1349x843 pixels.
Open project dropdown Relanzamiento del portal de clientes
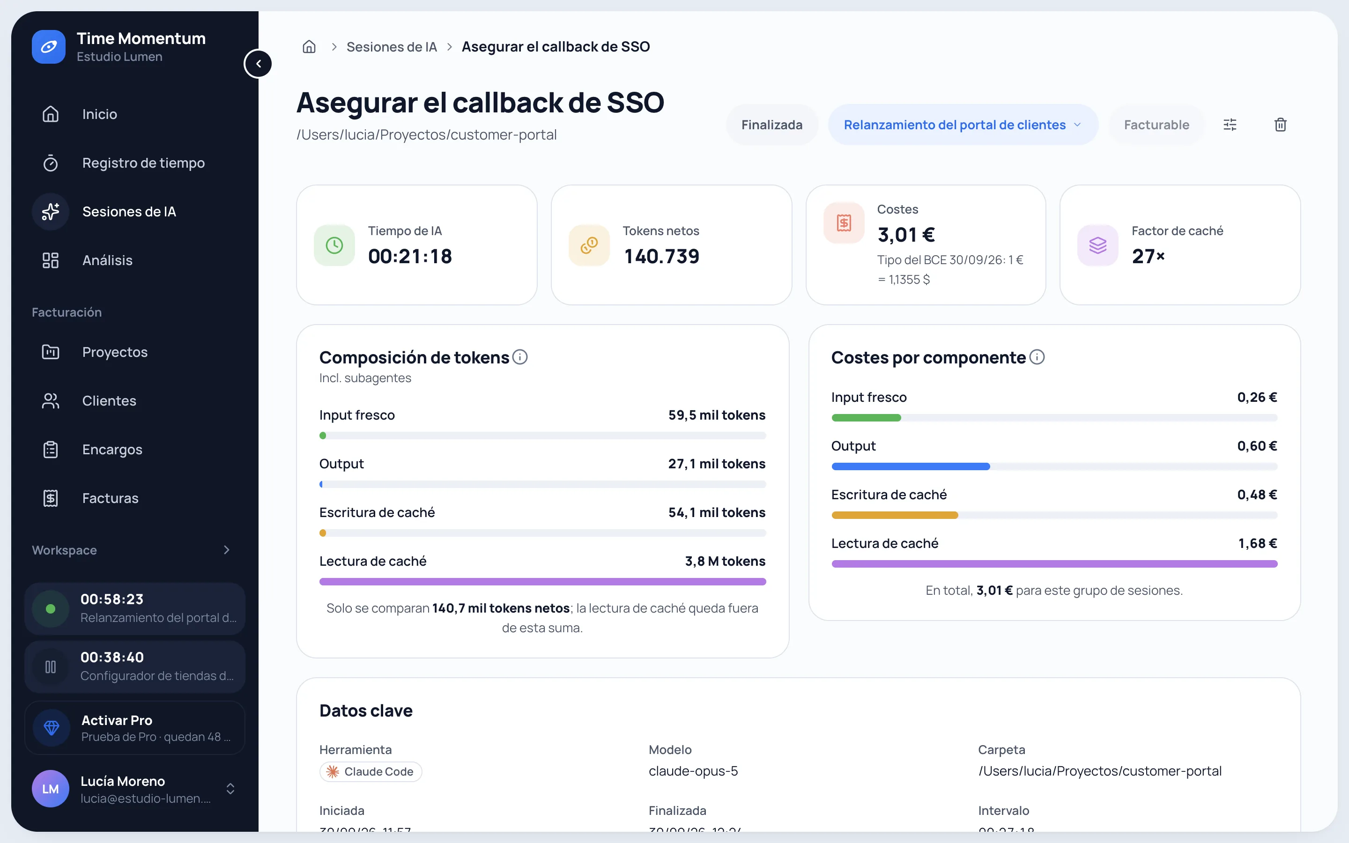(x=963, y=125)
